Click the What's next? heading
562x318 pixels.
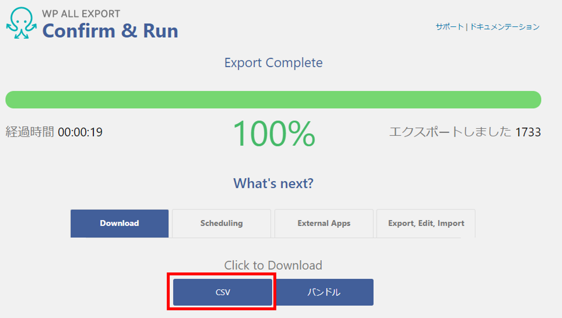pyautogui.click(x=273, y=184)
